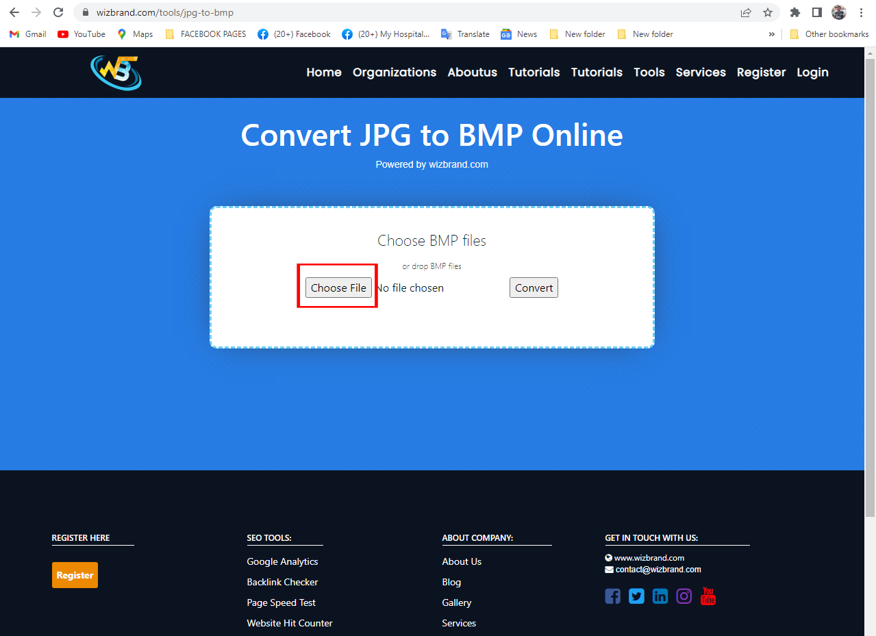
Task: Open the Services menu in navbar
Action: (x=700, y=72)
